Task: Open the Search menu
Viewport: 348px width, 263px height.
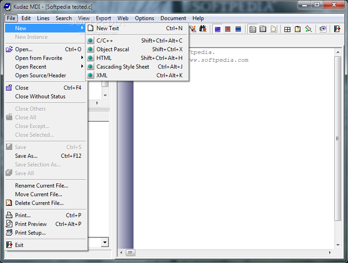Action: pyautogui.click(x=64, y=18)
